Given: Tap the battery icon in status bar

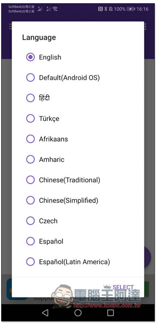Looking at the screenshot, I should click(x=131, y=9).
